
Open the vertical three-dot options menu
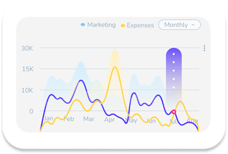coord(204,48)
